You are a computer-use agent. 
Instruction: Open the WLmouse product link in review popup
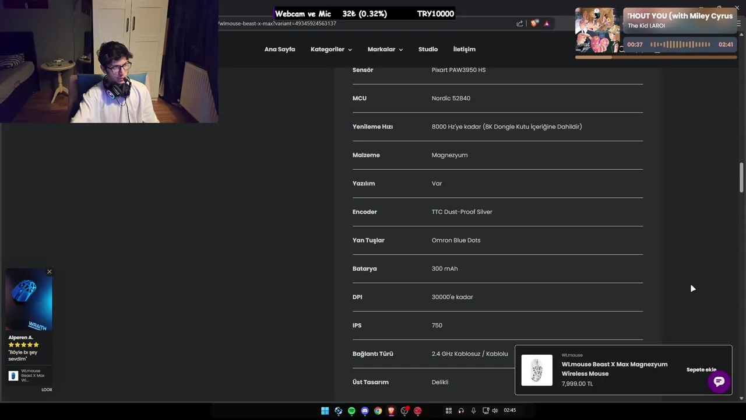29,375
